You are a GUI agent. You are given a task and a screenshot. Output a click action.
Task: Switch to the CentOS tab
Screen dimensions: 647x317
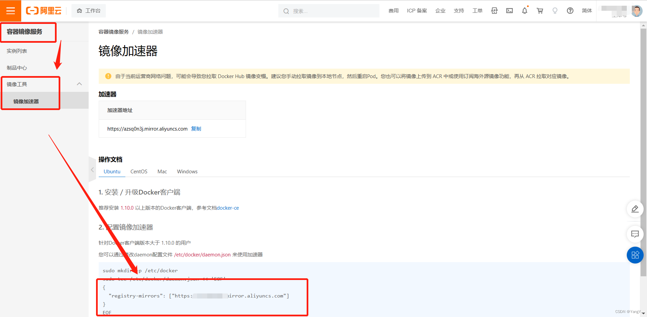pos(138,171)
